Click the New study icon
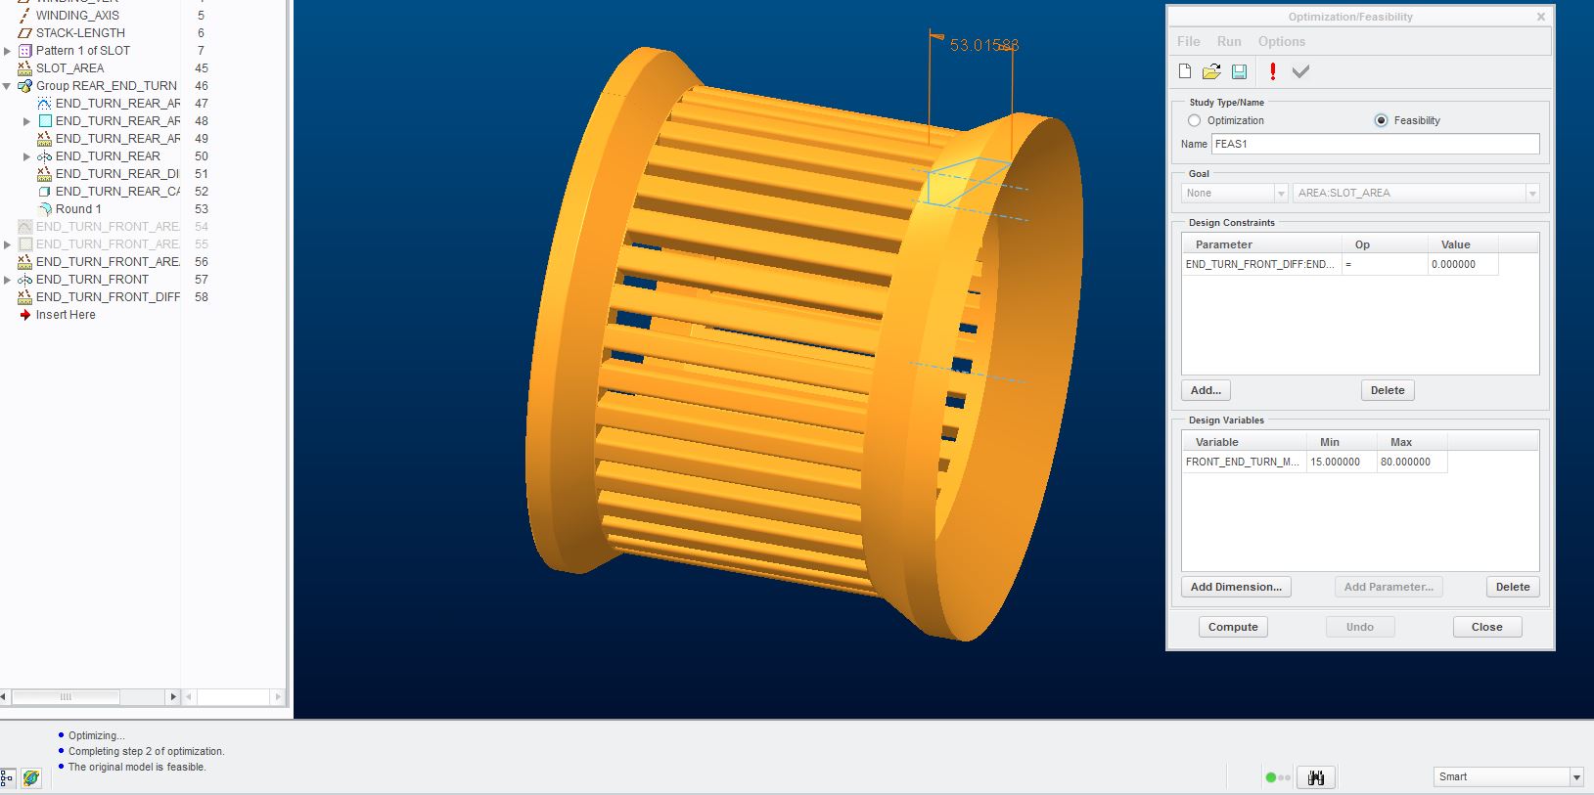1594x795 pixels. pos(1185,71)
